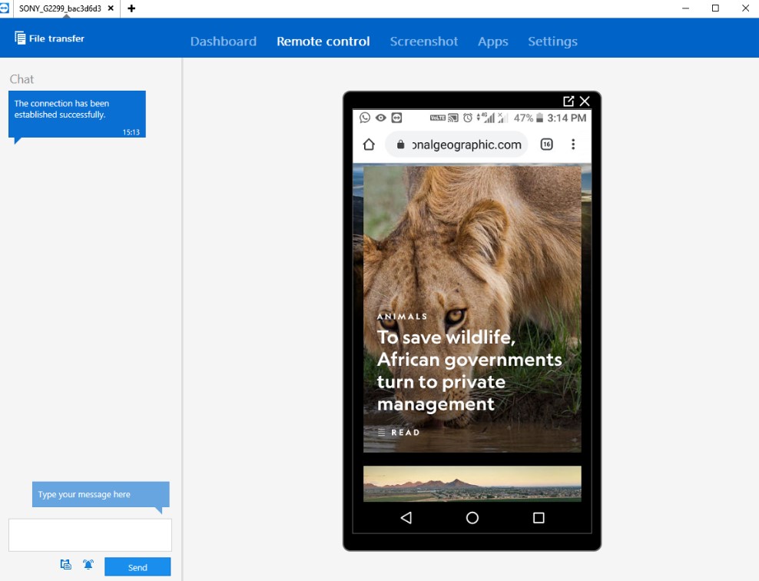Click the TeamViewer logo icon in title bar

click(4, 8)
